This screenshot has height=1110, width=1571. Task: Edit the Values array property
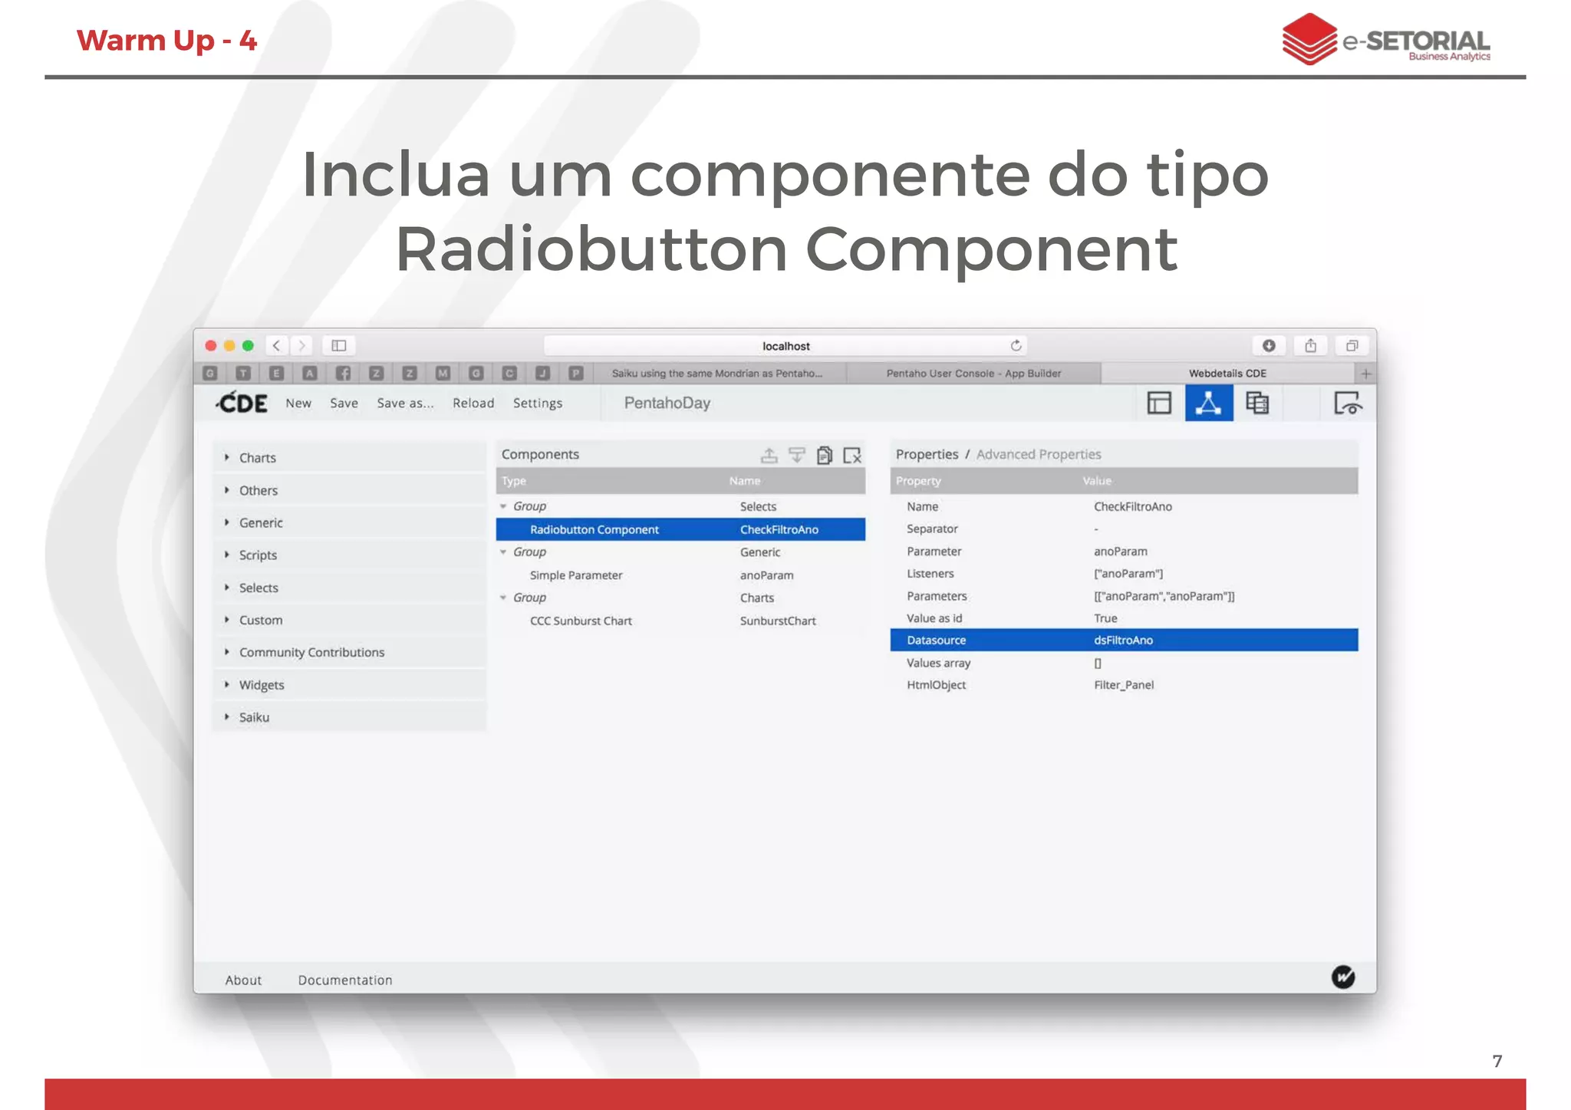click(1098, 663)
